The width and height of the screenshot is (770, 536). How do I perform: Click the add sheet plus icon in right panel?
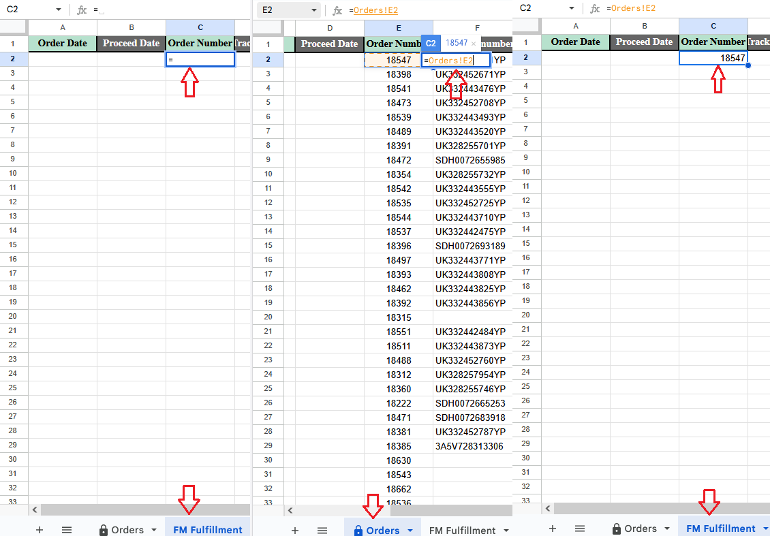[553, 529]
